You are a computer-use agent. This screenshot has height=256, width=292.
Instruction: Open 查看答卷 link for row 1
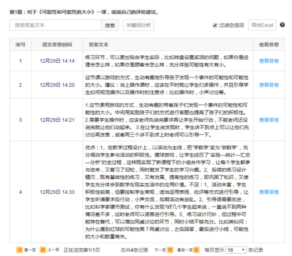(269, 60)
